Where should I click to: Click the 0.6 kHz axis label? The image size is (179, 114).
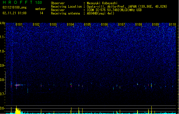coord(3,108)
